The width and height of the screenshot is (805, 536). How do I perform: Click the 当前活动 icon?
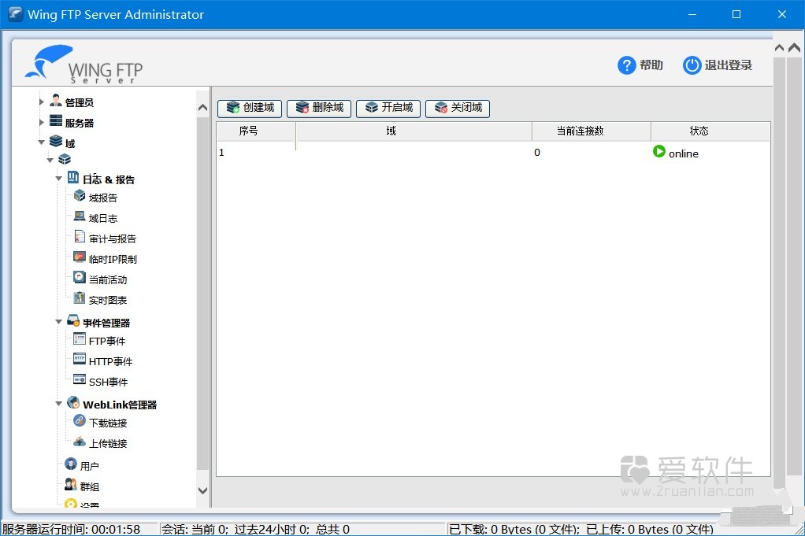80,278
